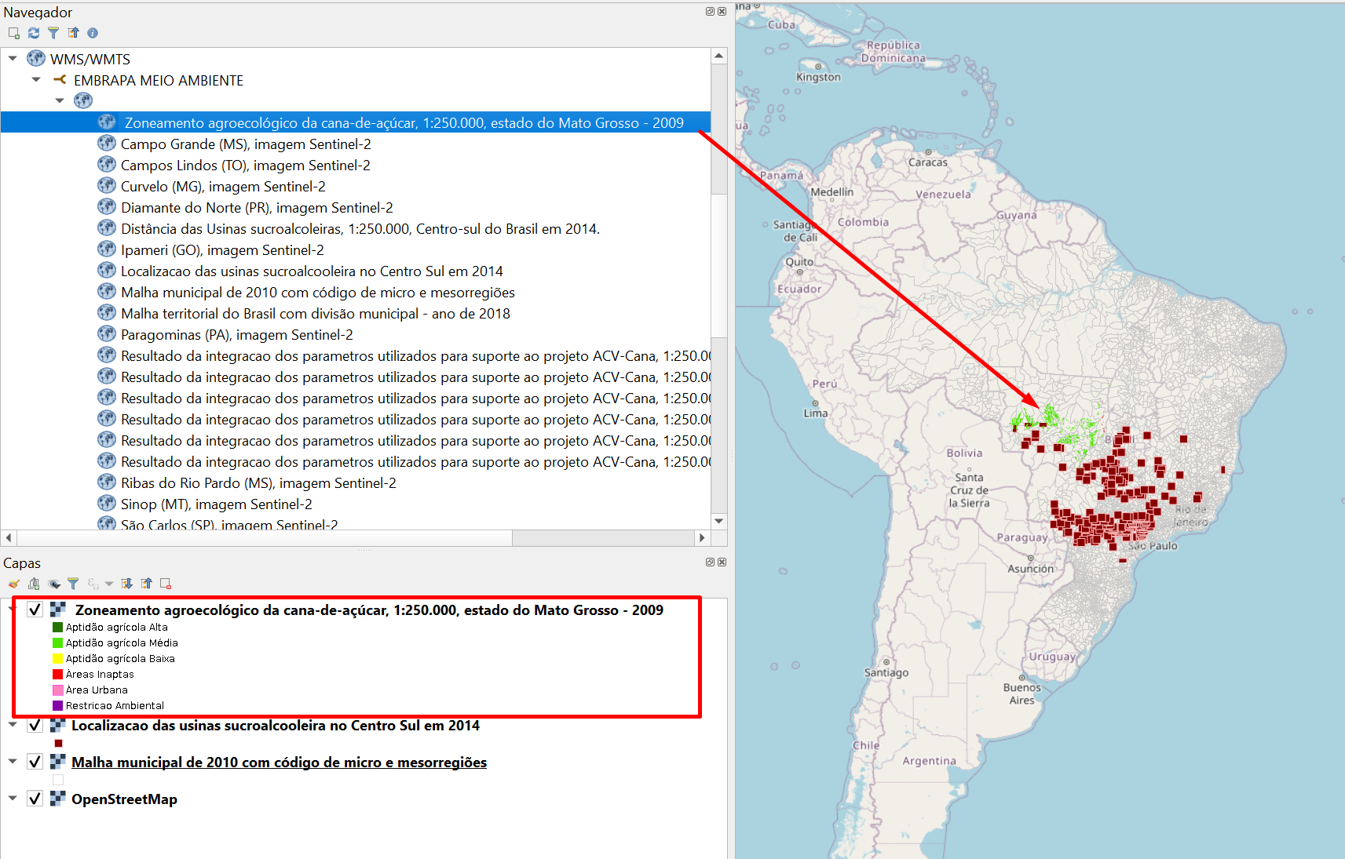Open the Manage Map Themes eye icon
Image resolution: width=1345 pixels, height=859 pixels.
tap(53, 583)
